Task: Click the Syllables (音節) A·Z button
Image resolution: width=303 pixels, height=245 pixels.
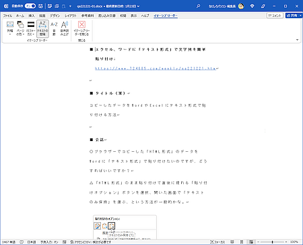Action: pyautogui.click(x=54, y=28)
